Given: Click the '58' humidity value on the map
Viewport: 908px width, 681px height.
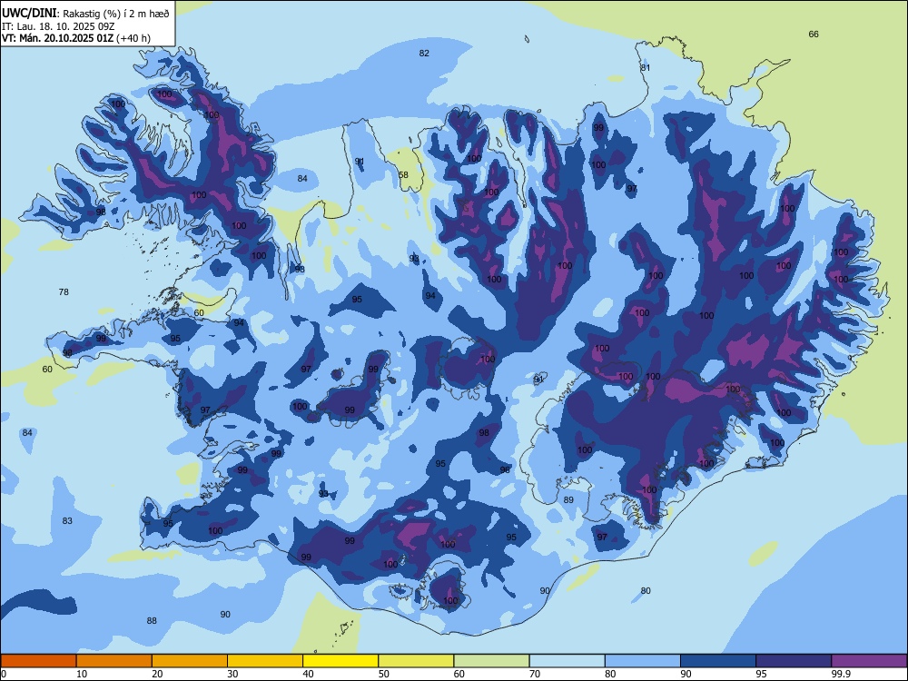Looking at the screenshot, I should (404, 175).
